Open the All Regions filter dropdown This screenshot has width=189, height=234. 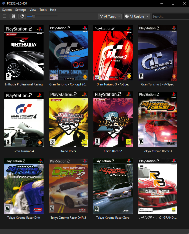[137, 16]
